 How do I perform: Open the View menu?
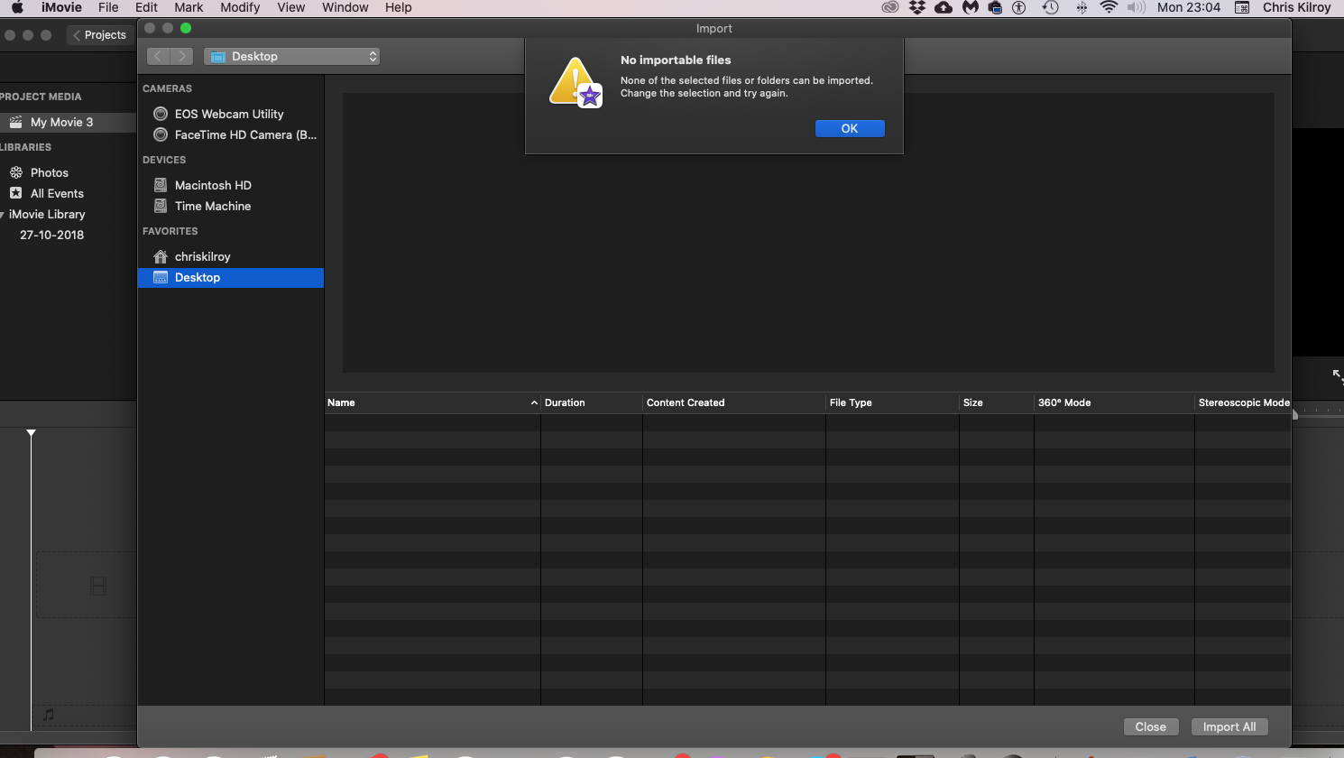pyautogui.click(x=290, y=7)
